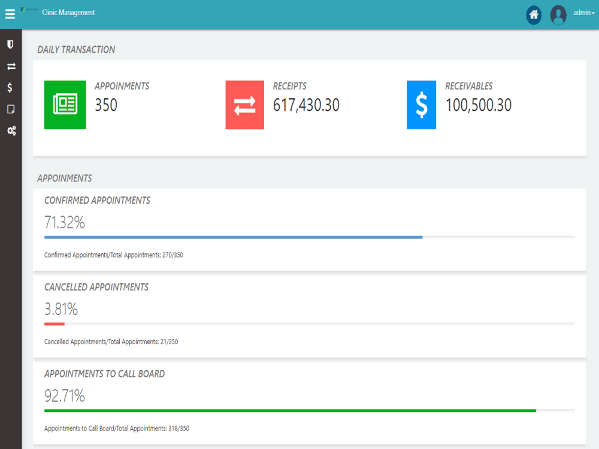Open the shield icon in sidebar
This screenshot has height=449, width=599.
click(x=10, y=44)
